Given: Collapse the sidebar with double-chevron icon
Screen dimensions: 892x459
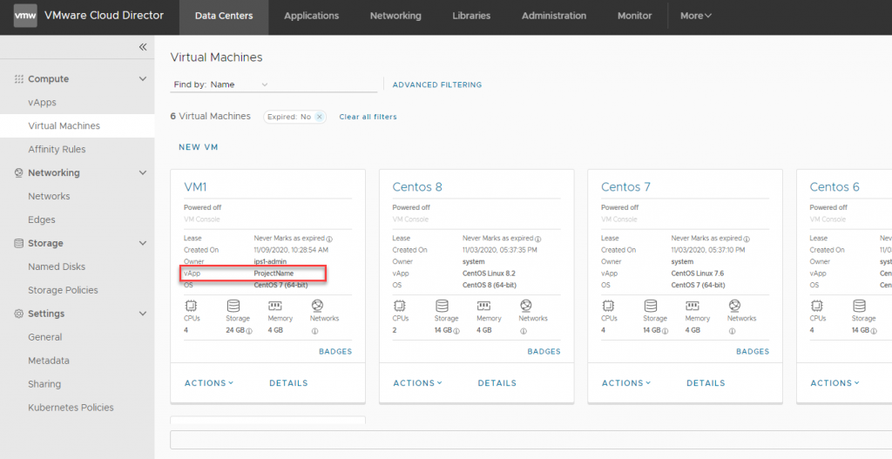Looking at the screenshot, I should [x=143, y=47].
